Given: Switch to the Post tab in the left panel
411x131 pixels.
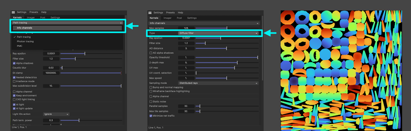Looking at the screenshot, I should click(x=43, y=18).
